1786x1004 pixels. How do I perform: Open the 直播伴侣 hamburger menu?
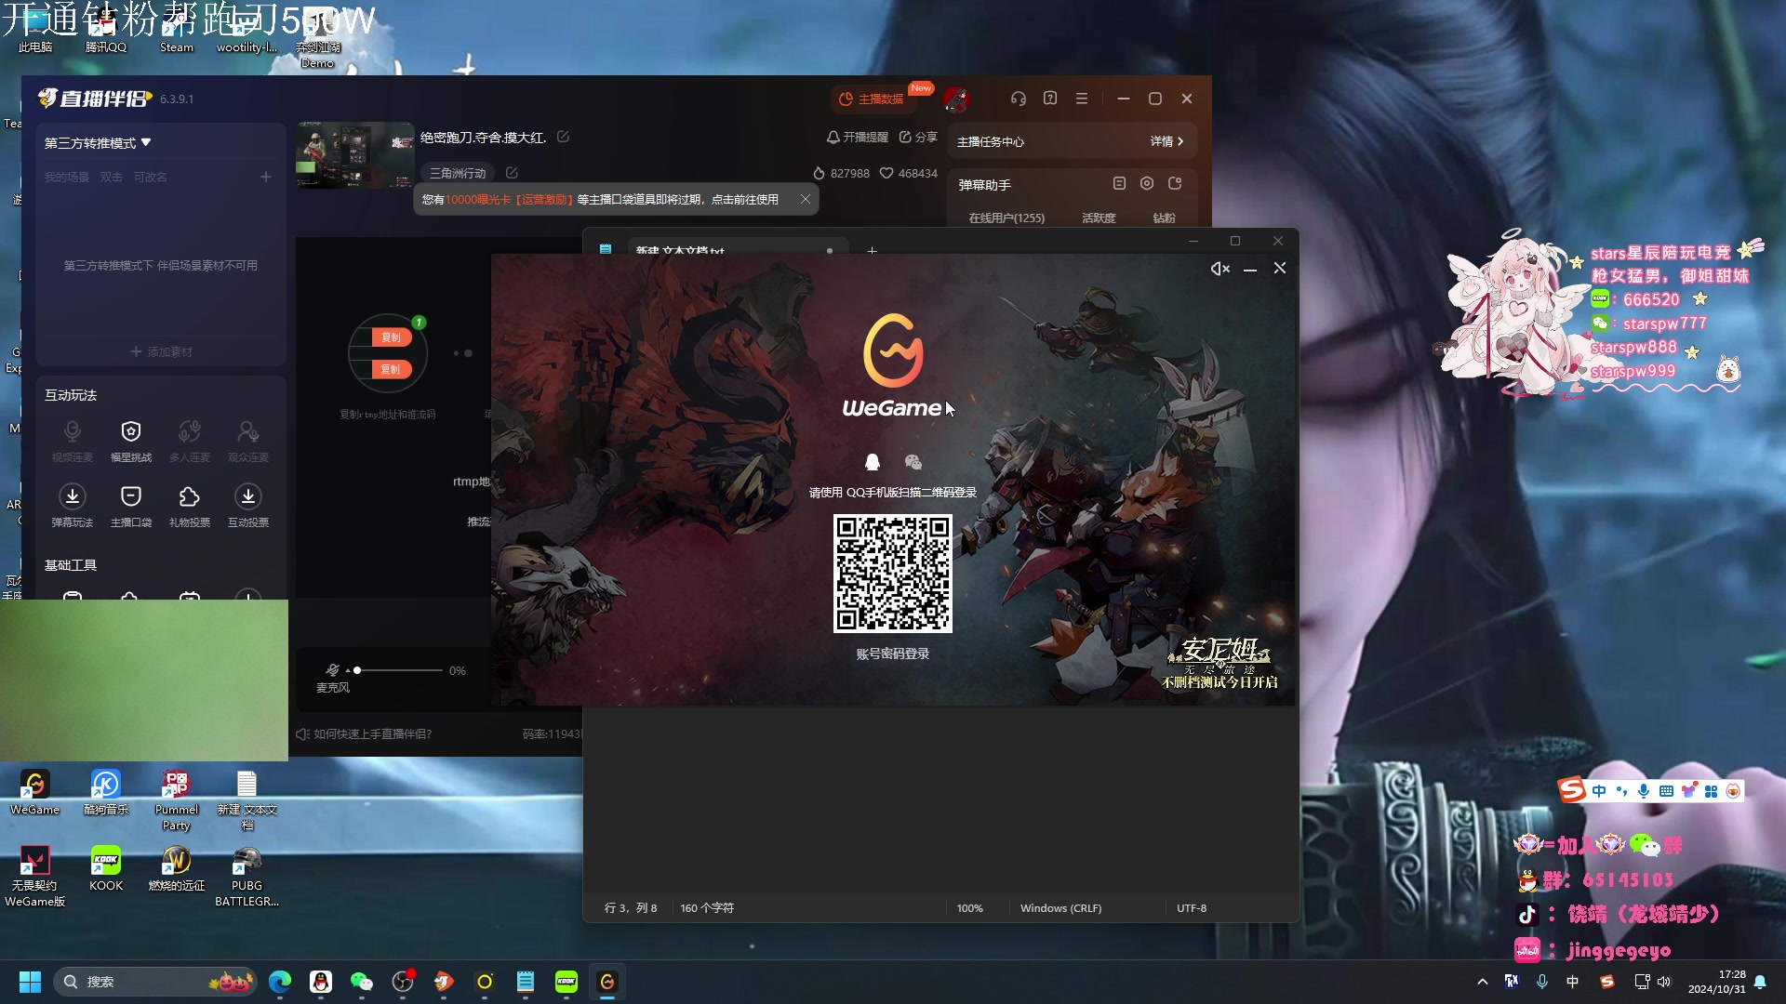(1082, 99)
